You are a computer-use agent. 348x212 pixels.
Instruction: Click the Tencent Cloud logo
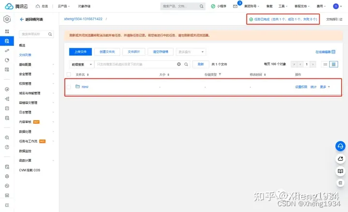16,6
